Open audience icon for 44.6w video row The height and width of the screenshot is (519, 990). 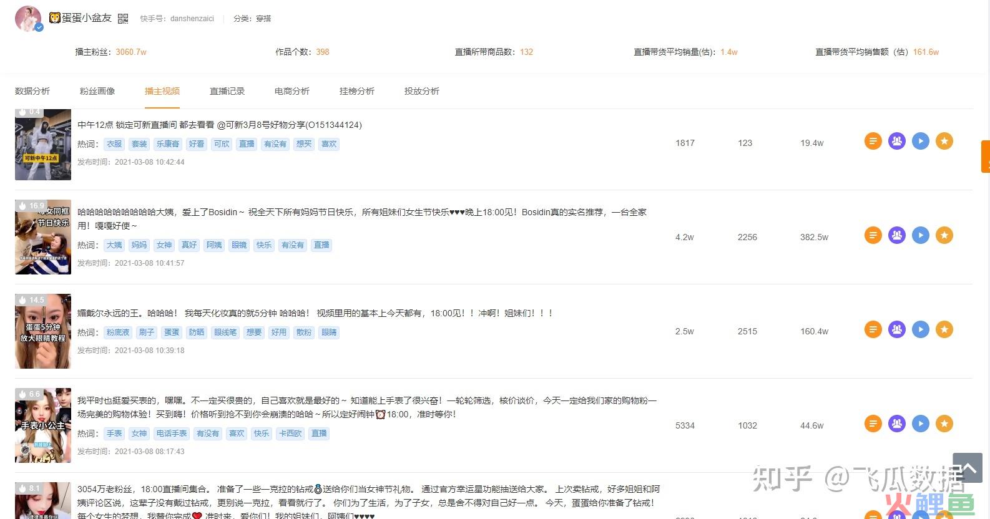pos(897,424)
